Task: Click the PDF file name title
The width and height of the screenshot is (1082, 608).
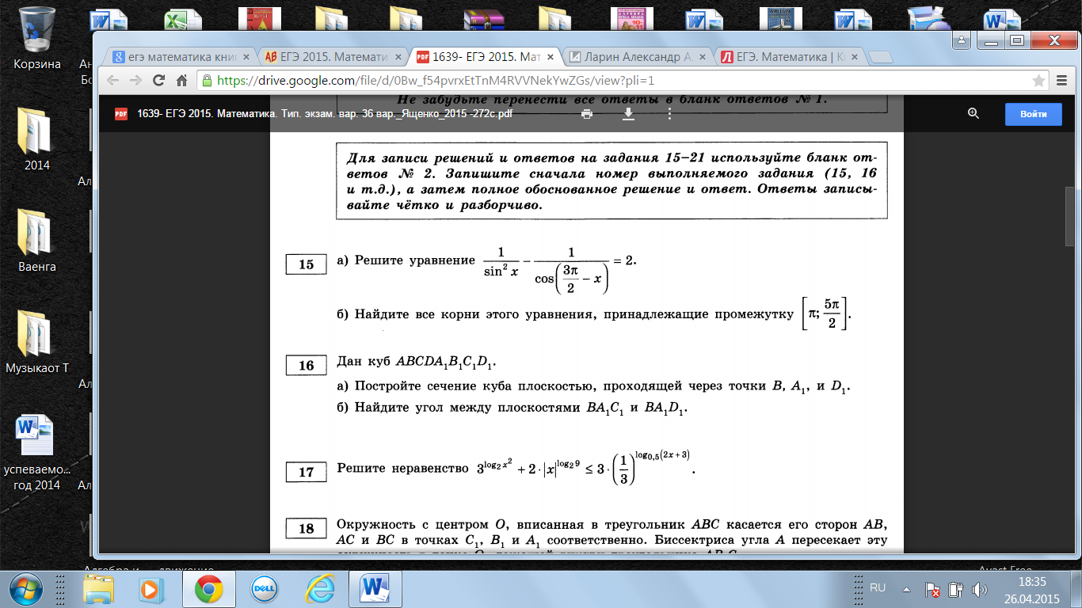Action: 325,114
